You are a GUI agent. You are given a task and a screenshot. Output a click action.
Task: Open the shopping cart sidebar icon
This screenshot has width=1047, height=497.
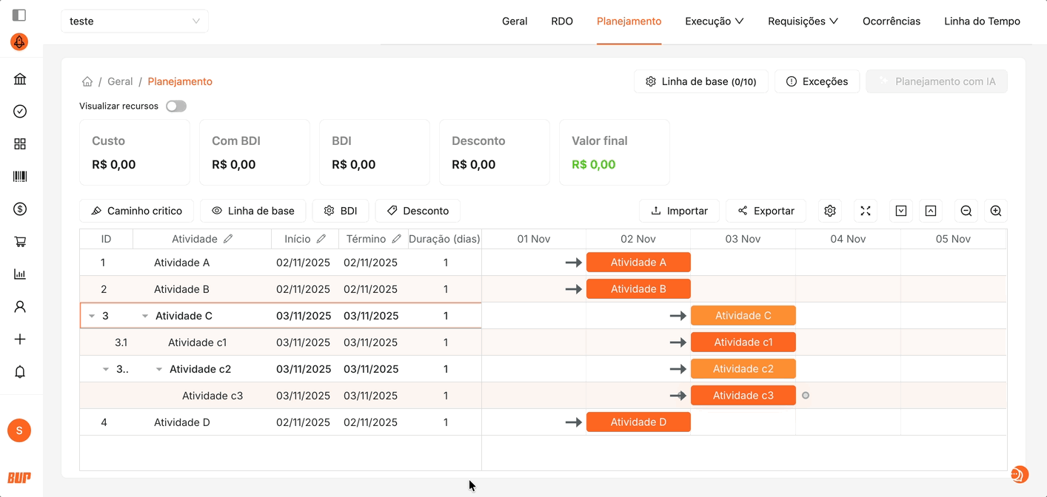click(x=20, y=242)
